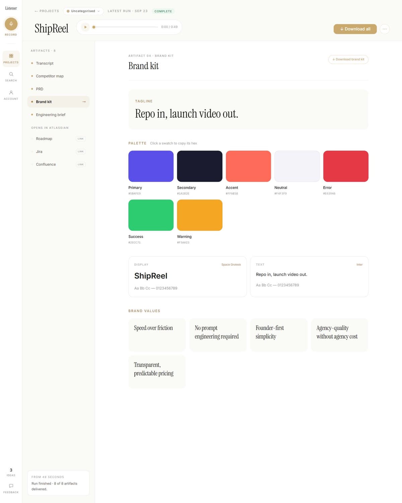Open the 3 Ideas counter

coord(11,472)
